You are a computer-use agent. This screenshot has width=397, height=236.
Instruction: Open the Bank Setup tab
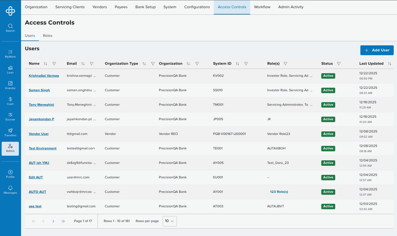click(145, 7)
